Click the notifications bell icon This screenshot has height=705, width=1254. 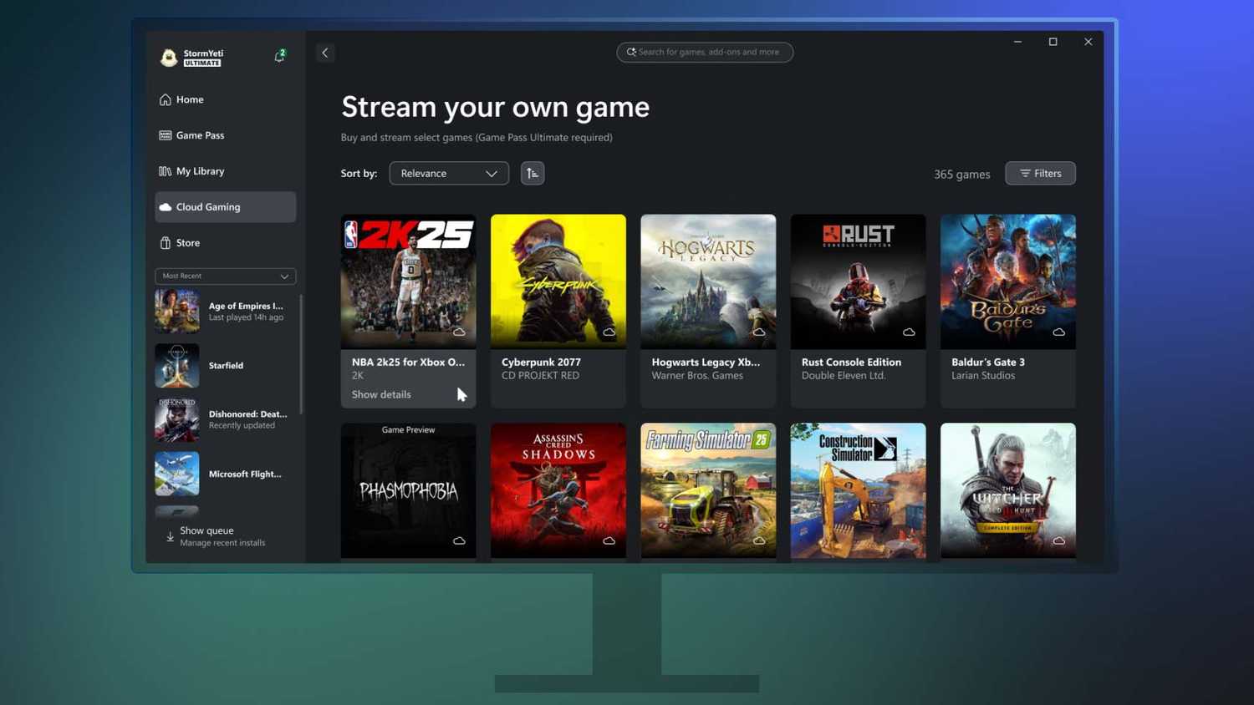[279, 57]
